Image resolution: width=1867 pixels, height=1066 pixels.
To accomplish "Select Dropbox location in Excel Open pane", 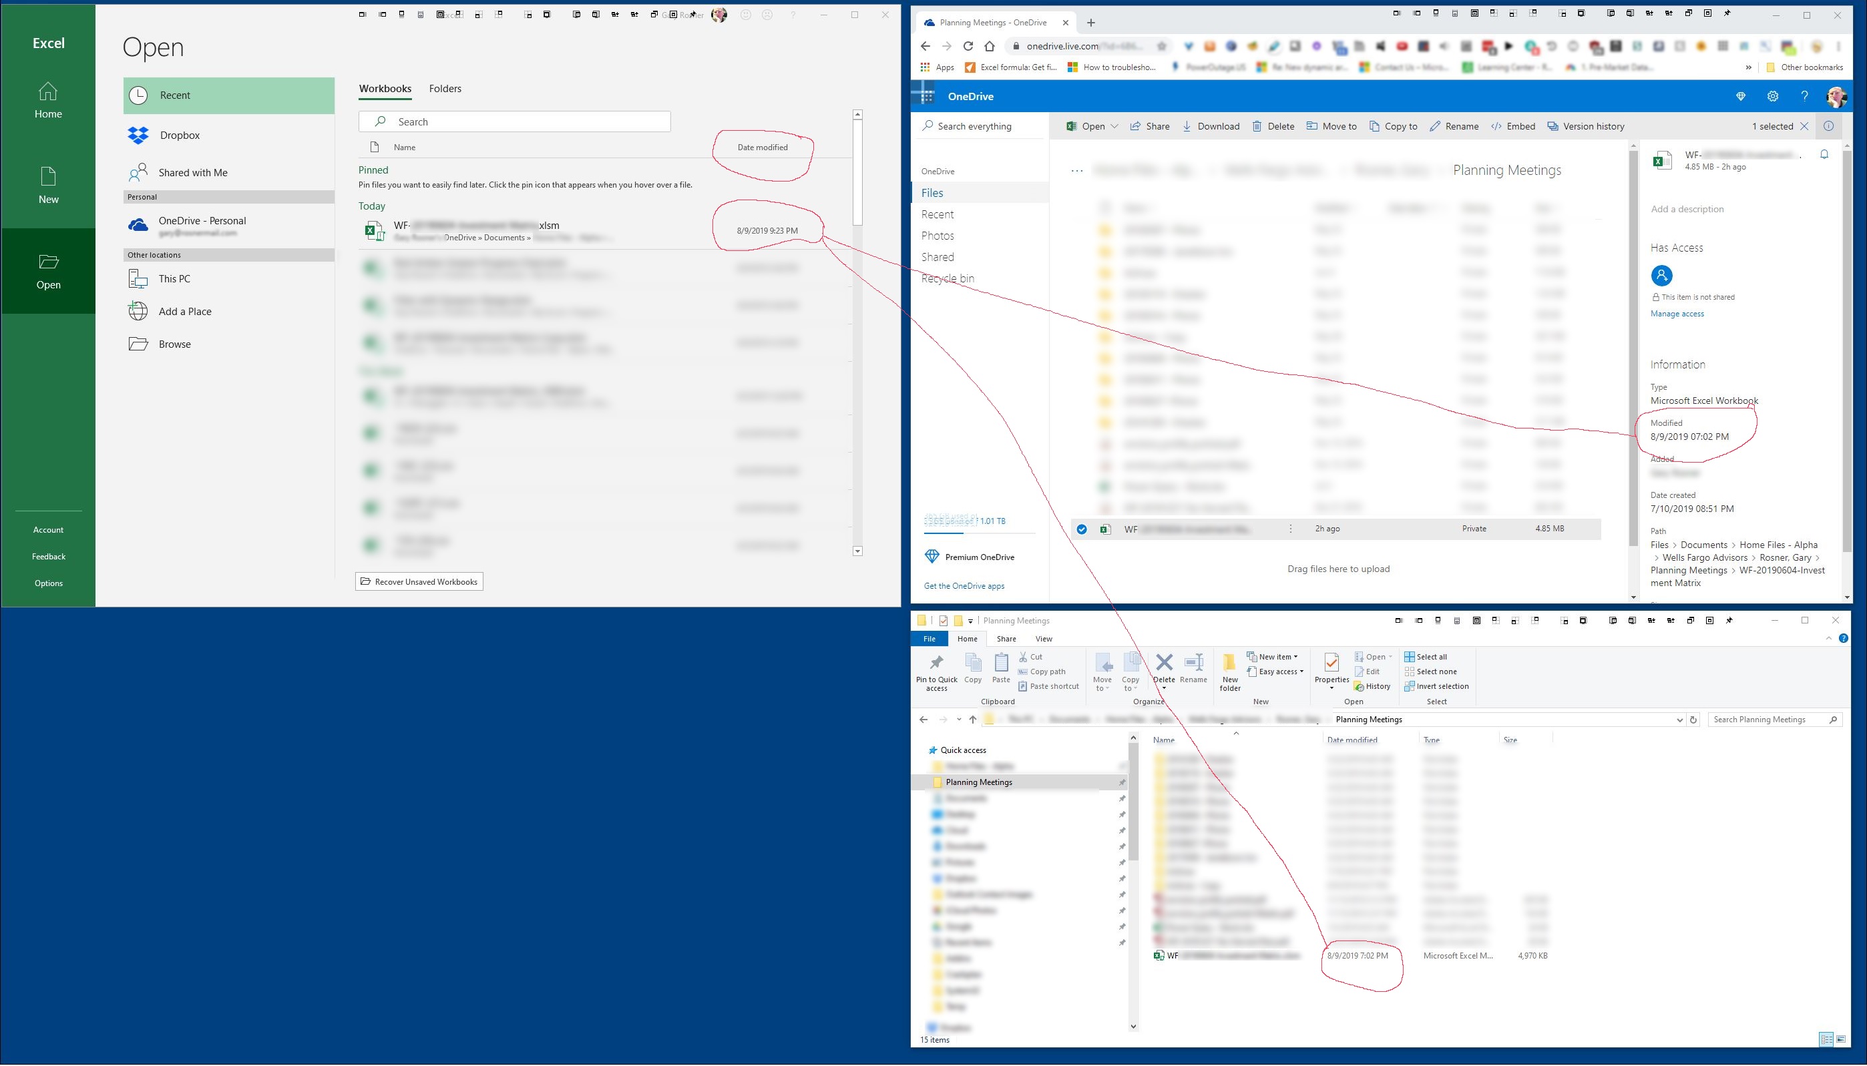I will [228, 136].
